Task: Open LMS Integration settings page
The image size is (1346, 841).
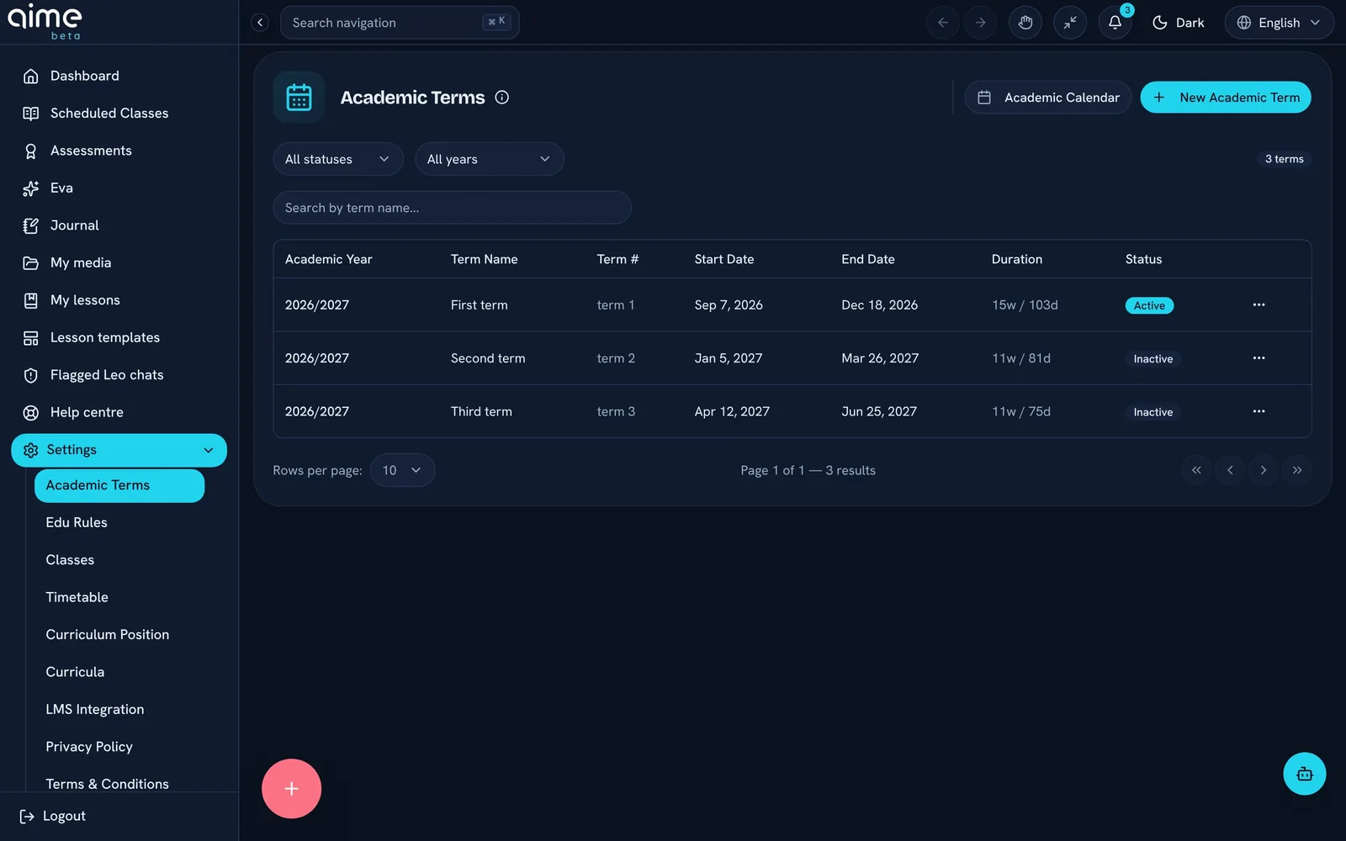Action: (x=119, y=709)
